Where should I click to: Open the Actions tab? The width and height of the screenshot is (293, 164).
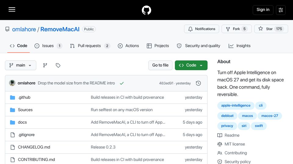[x=128, y=46]
